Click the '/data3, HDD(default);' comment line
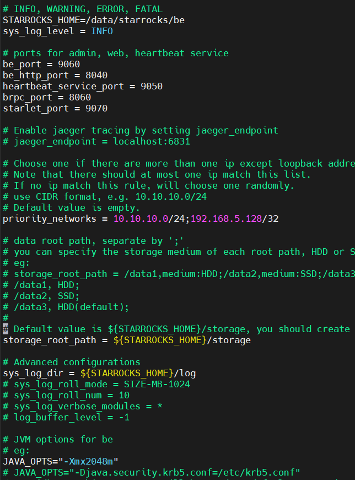The image size is (355, 480). tap(66, 307)
